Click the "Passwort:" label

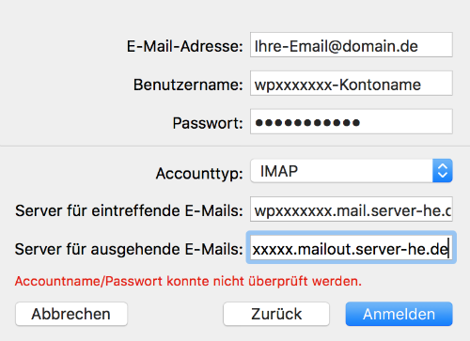[208, 123]
